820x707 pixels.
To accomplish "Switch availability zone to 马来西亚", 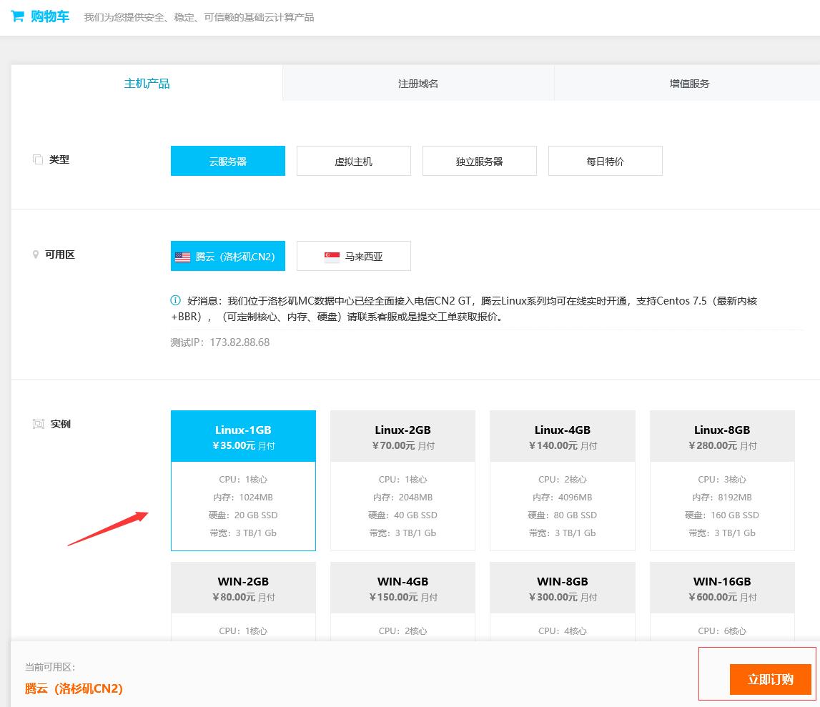I will coord(353,256).
